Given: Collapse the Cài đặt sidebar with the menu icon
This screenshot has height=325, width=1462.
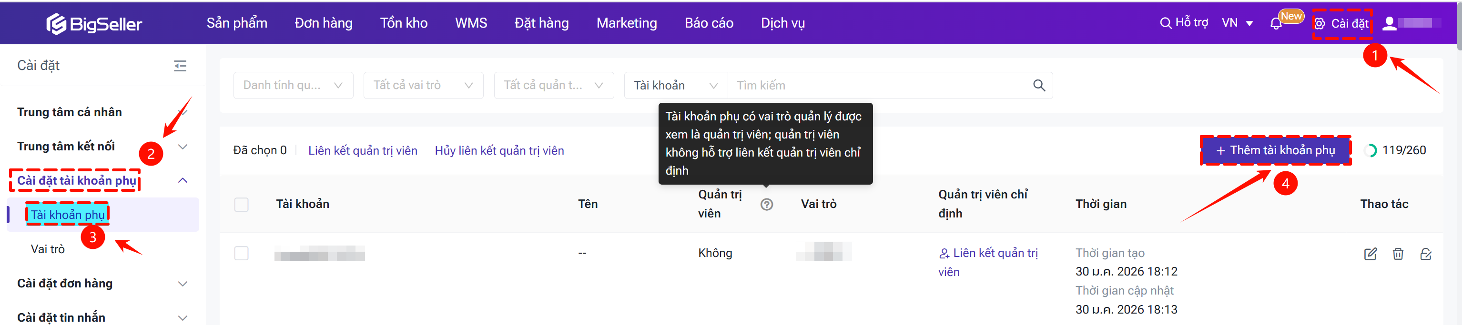Looking at the screenshot, I should click(180, 66).
